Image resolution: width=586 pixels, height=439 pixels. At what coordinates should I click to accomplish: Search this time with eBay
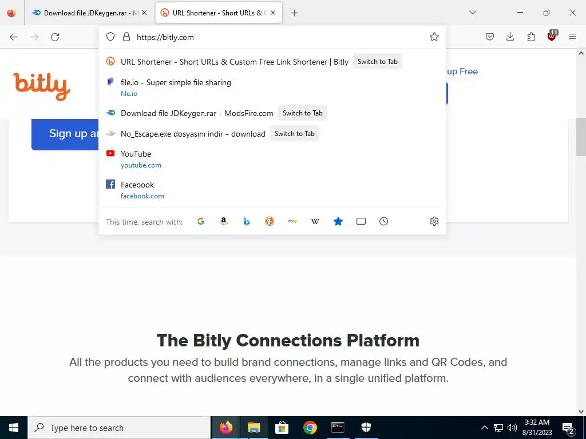292,221
